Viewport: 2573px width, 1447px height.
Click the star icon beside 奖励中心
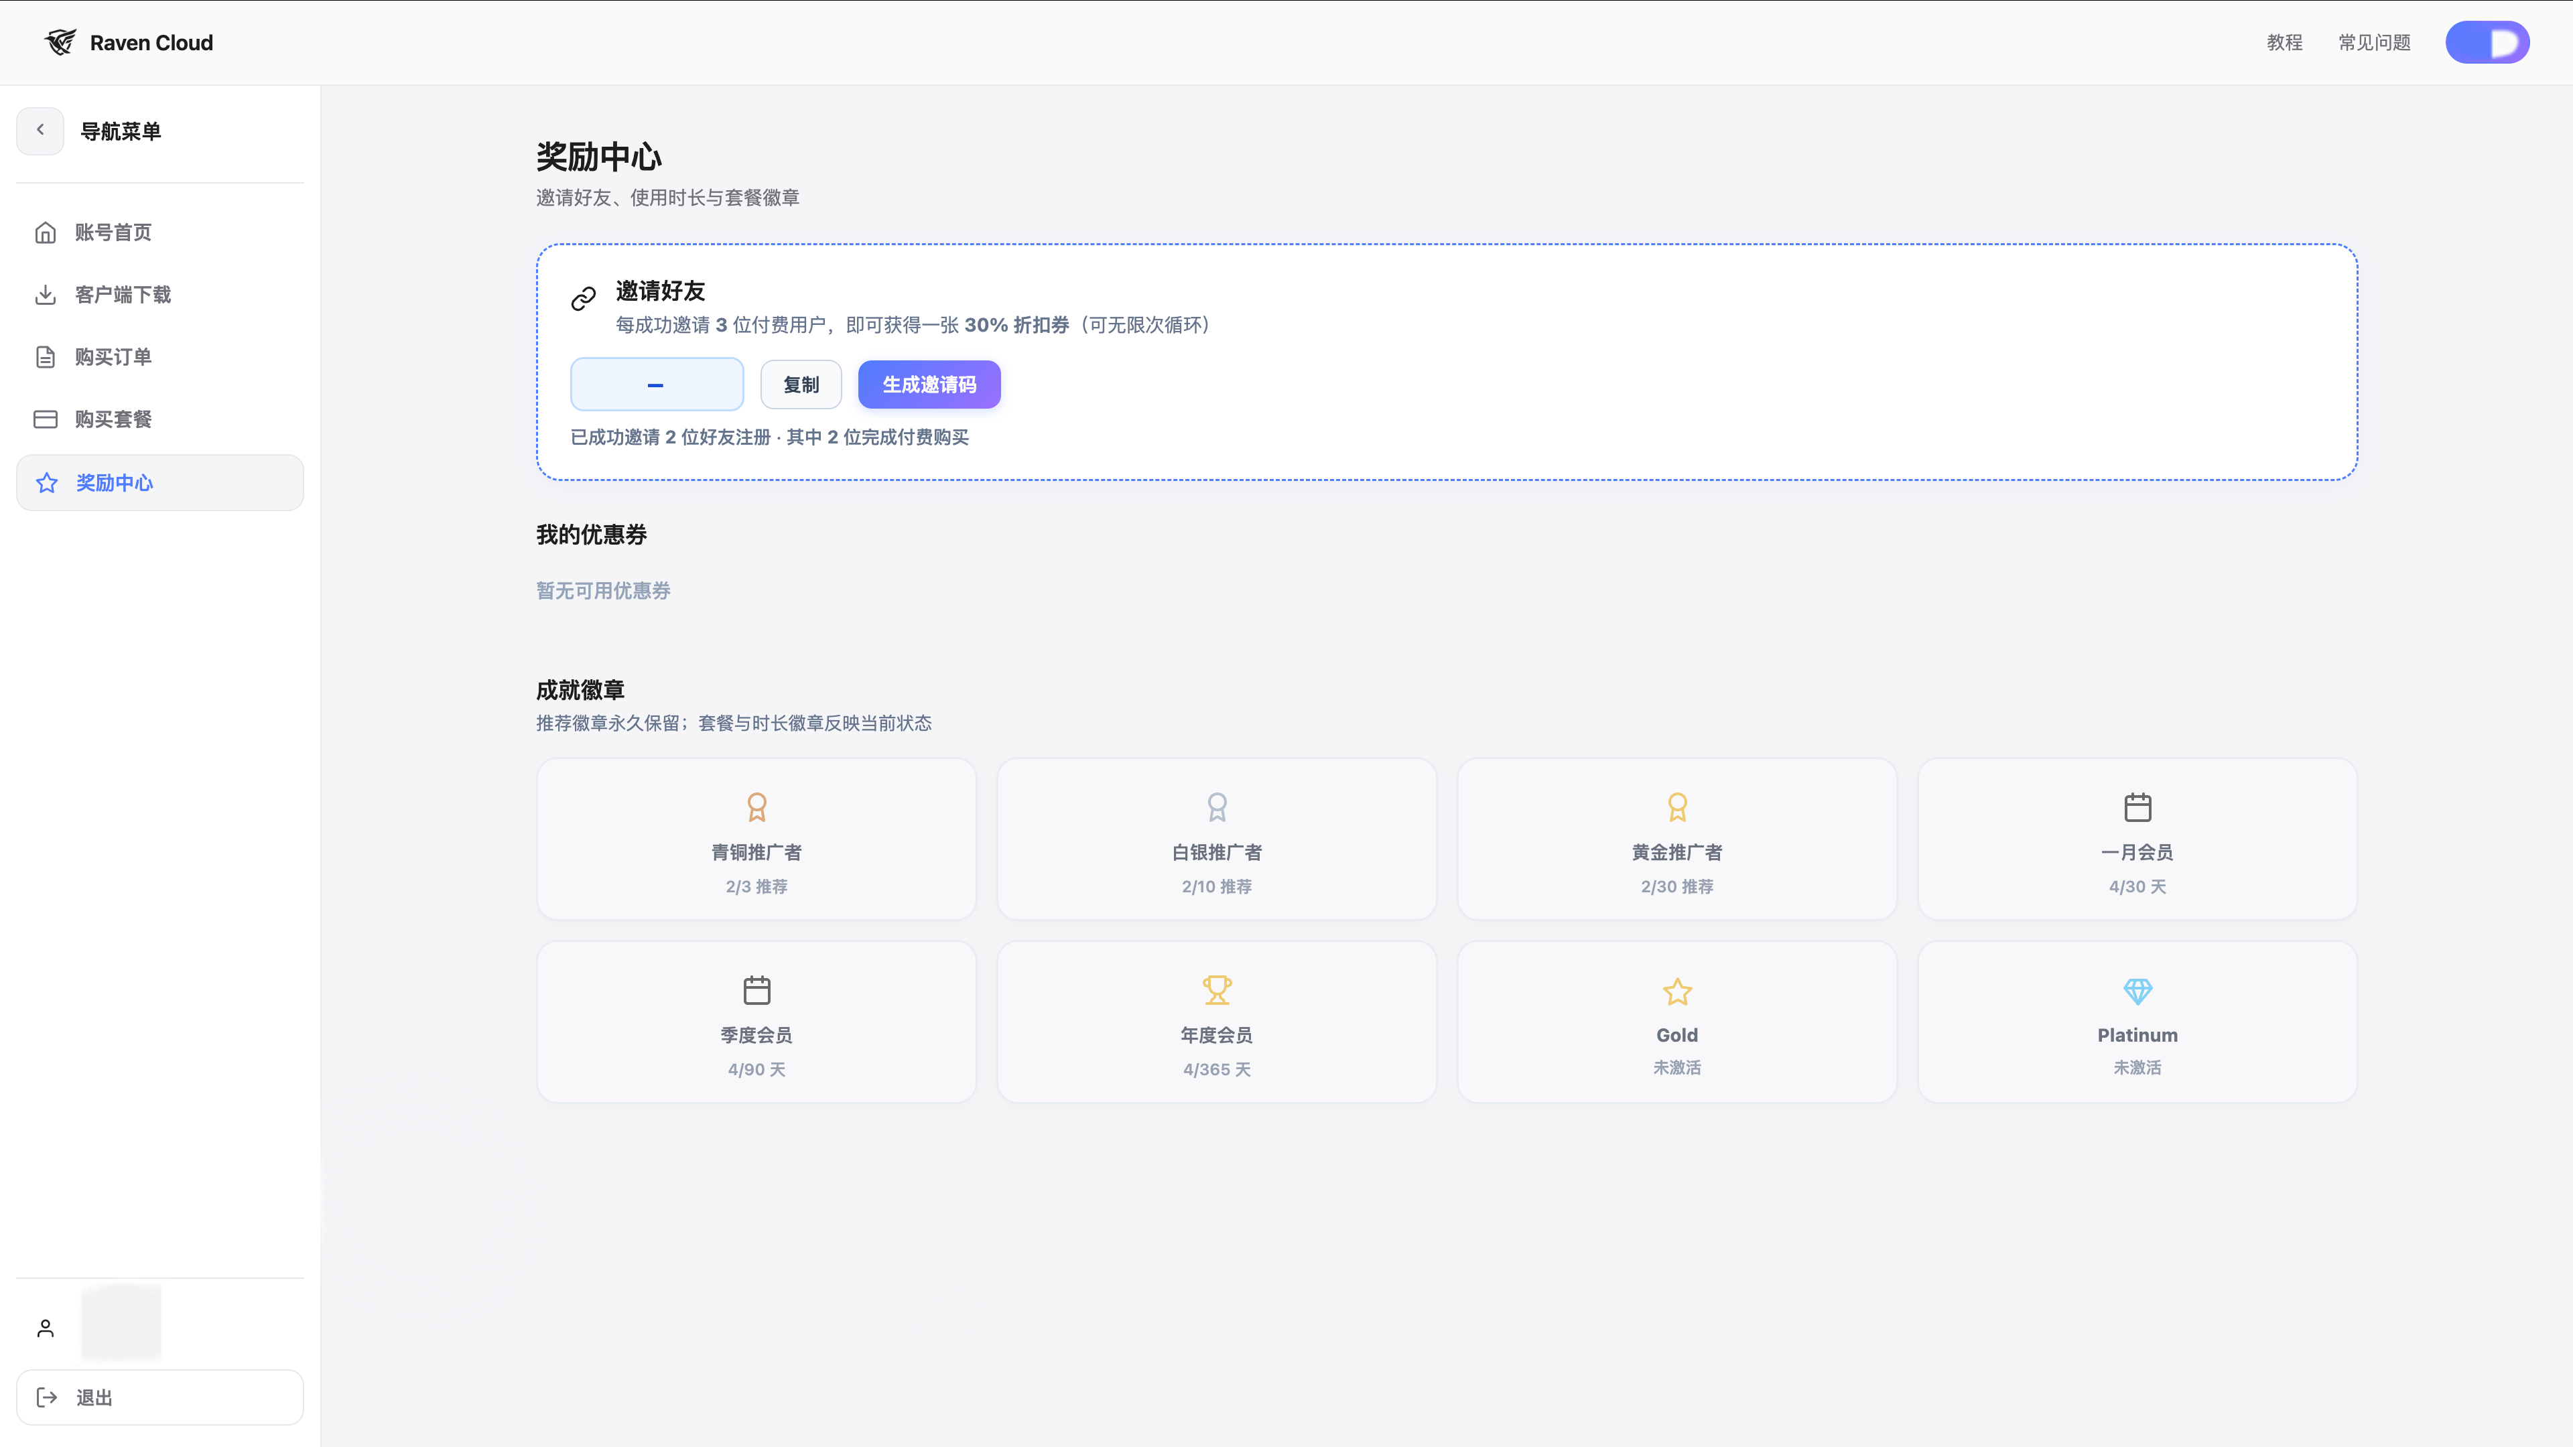tap(46, 482)
